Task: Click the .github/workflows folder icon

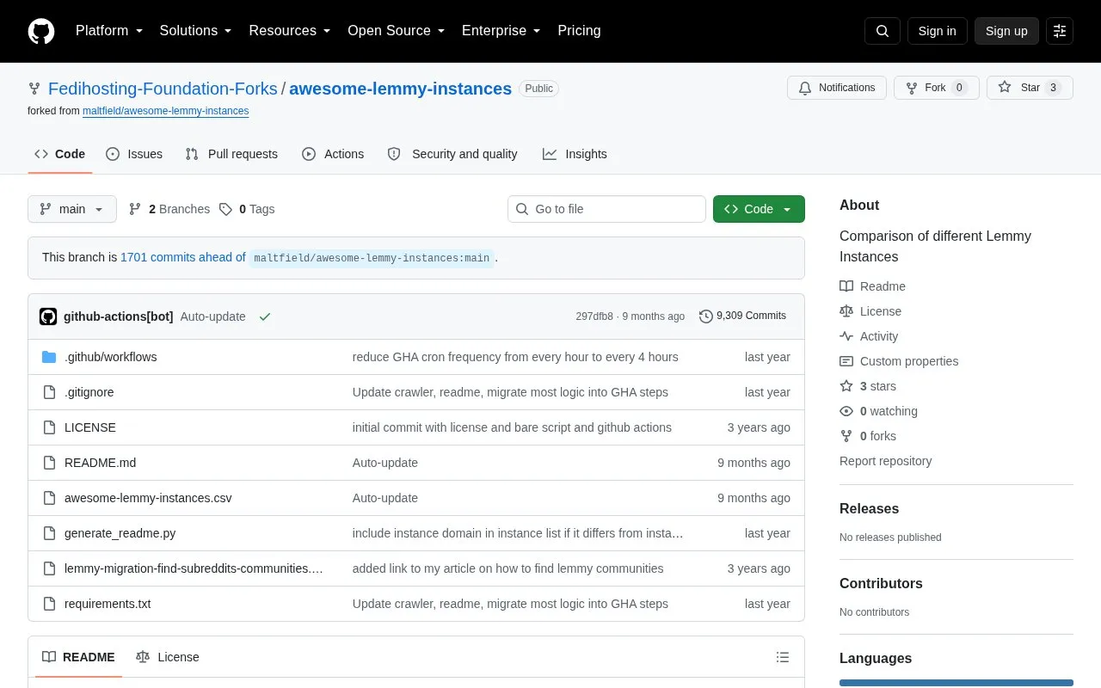Action: 49,357
